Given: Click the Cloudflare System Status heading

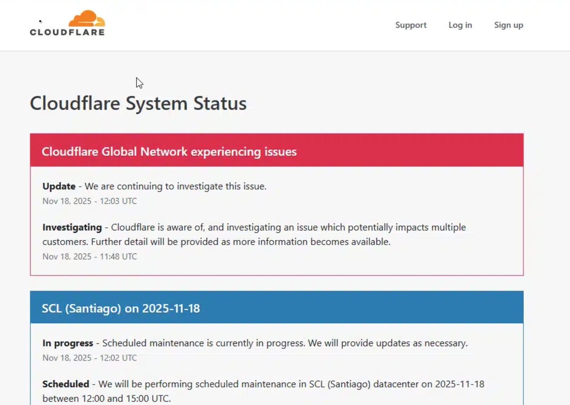Looking at the screenshot, I should (138, 103).
